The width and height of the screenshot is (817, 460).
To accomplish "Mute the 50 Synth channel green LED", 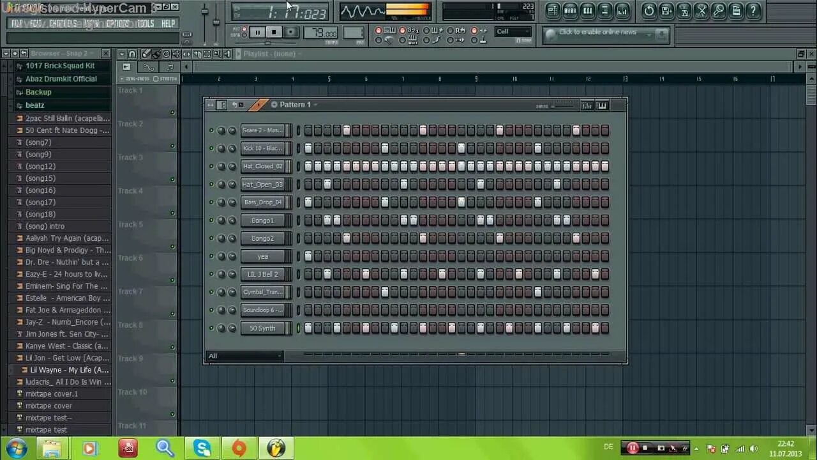I will (211, 328).
